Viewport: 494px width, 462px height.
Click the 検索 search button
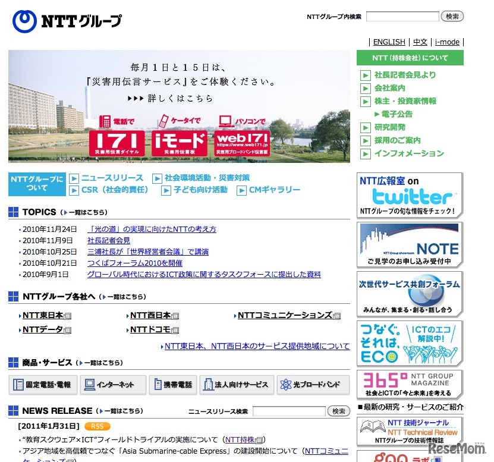click(452, 16)
